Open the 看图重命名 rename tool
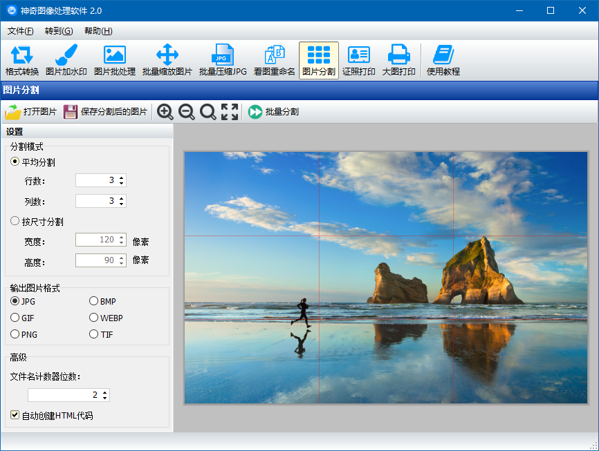Viewport: 599px width, 451px height. 275,60
